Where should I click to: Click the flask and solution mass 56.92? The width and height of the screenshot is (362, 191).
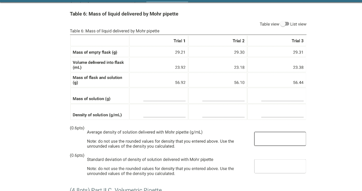coord(180,82)
